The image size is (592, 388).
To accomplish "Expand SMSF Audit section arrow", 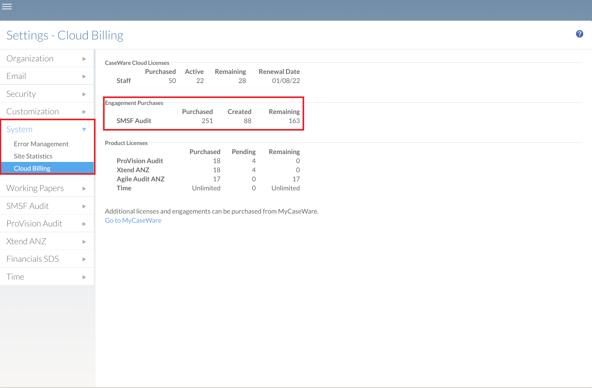I will pos(84,206).
